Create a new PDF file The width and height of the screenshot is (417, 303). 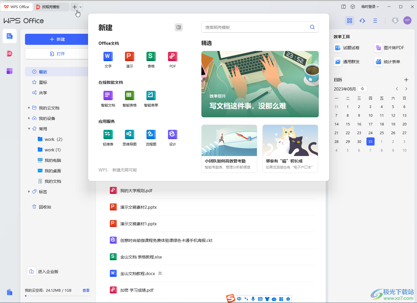pyautogui.click(x=172, y=60)
